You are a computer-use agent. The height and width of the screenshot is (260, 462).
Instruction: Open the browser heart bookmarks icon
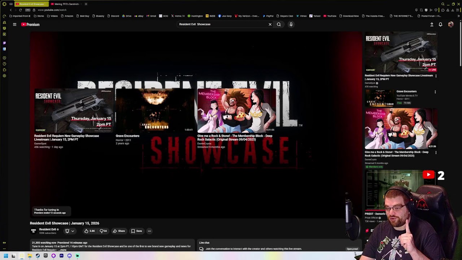click(x=436, y=10)
